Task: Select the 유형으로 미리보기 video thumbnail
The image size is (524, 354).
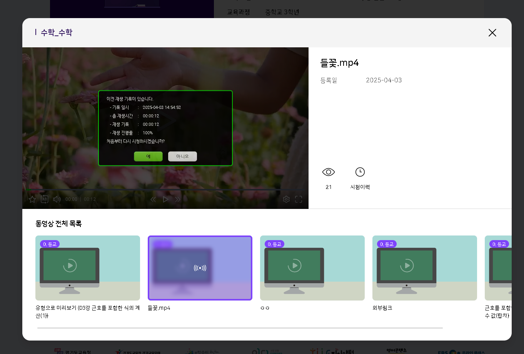Action: click(x=88, y=268)
